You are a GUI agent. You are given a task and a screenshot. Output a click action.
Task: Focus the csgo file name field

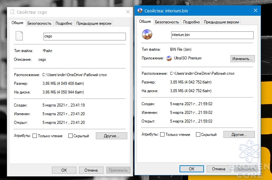[85, 36]
